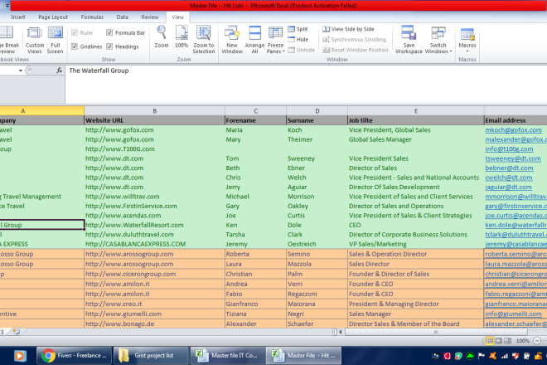
Task: Switch to Full Screen view
Action: click(x=56, y=40)
